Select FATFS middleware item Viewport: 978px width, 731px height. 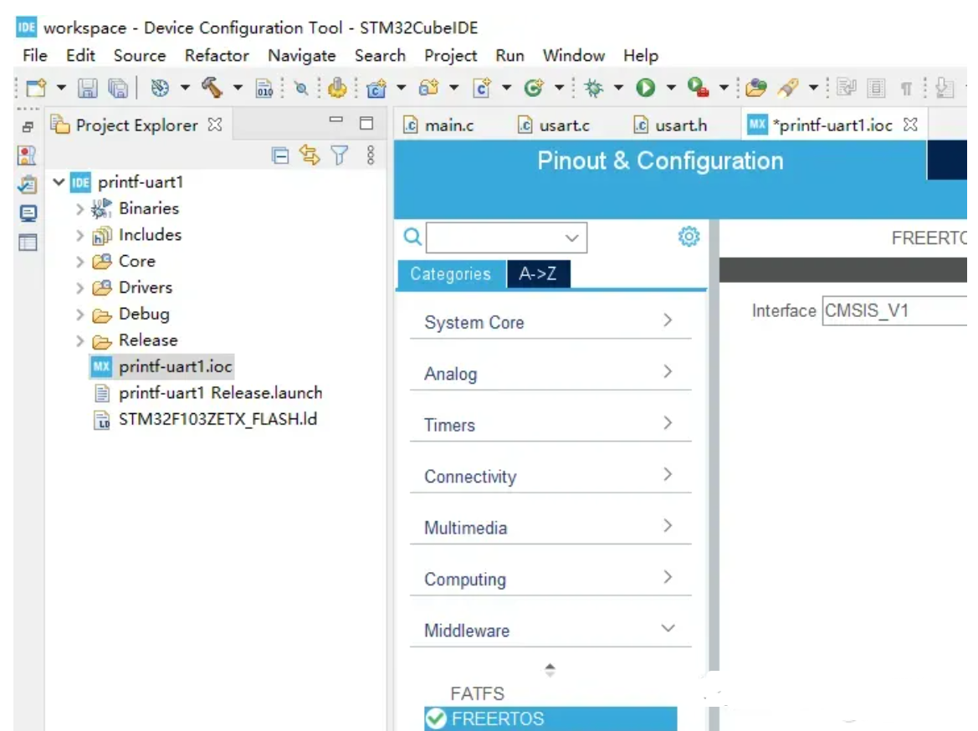(477, 693)
